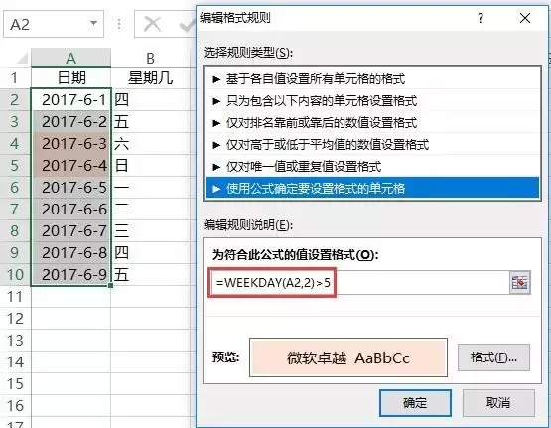Select row header 15
The width and height of the screenshot is (551, 428).
[x=15, y=383]
